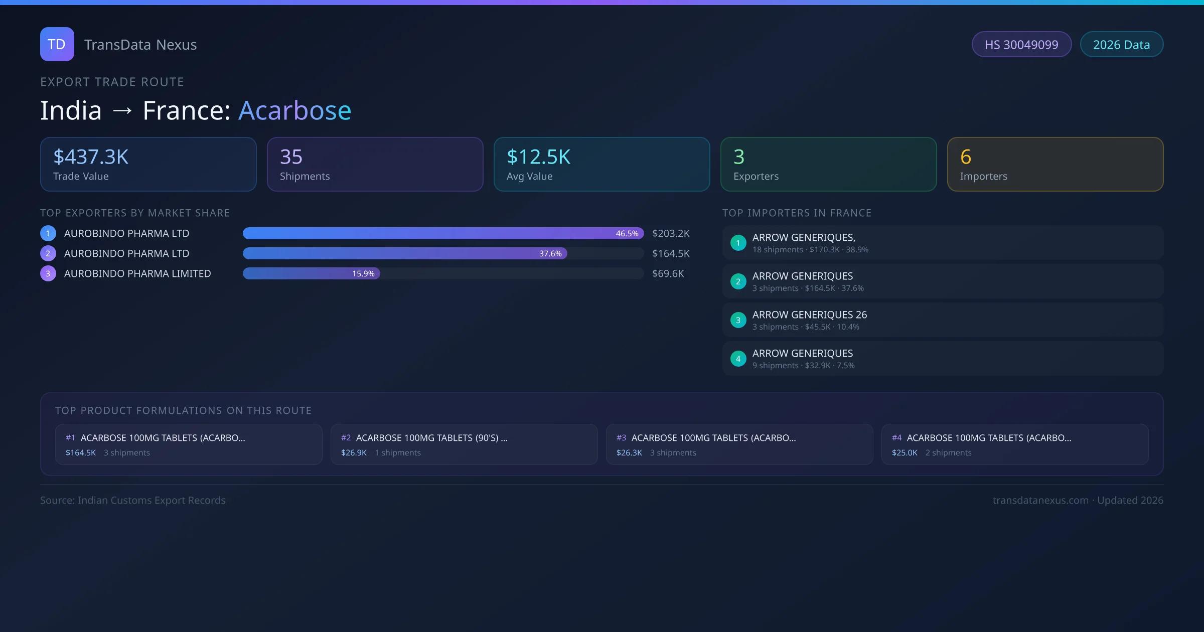
Task: Open the 35 Shipments card
Action: point(375,164)
